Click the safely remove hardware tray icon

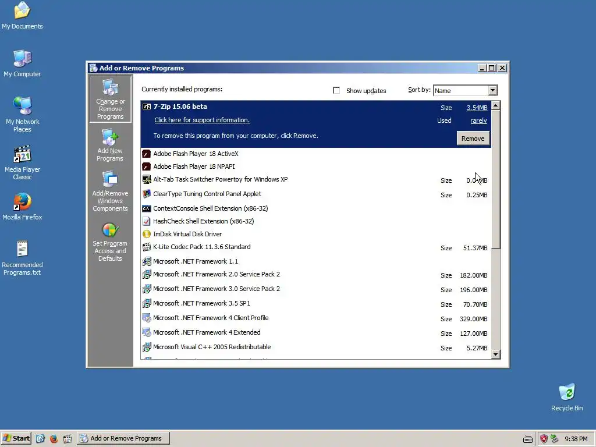(x=554, y=439)
